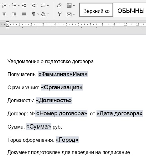Click the paragraph shading paint bucket
Image resolution: width=146 pixels, height=160 pixels.
pyautogui.click(x=43, y=14)
